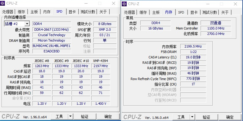243x121 pixels.
Task: Click the CPU-Z logo icon in the right window title bar
Action: pyautogui.click(x=125, y=4)
